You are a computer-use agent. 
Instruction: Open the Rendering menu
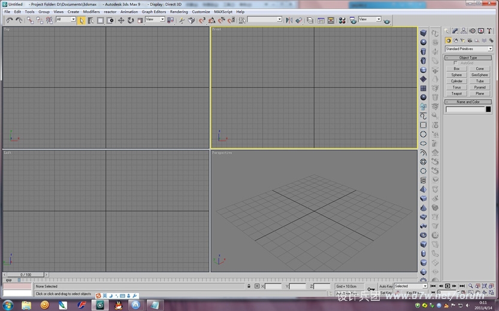179,11
